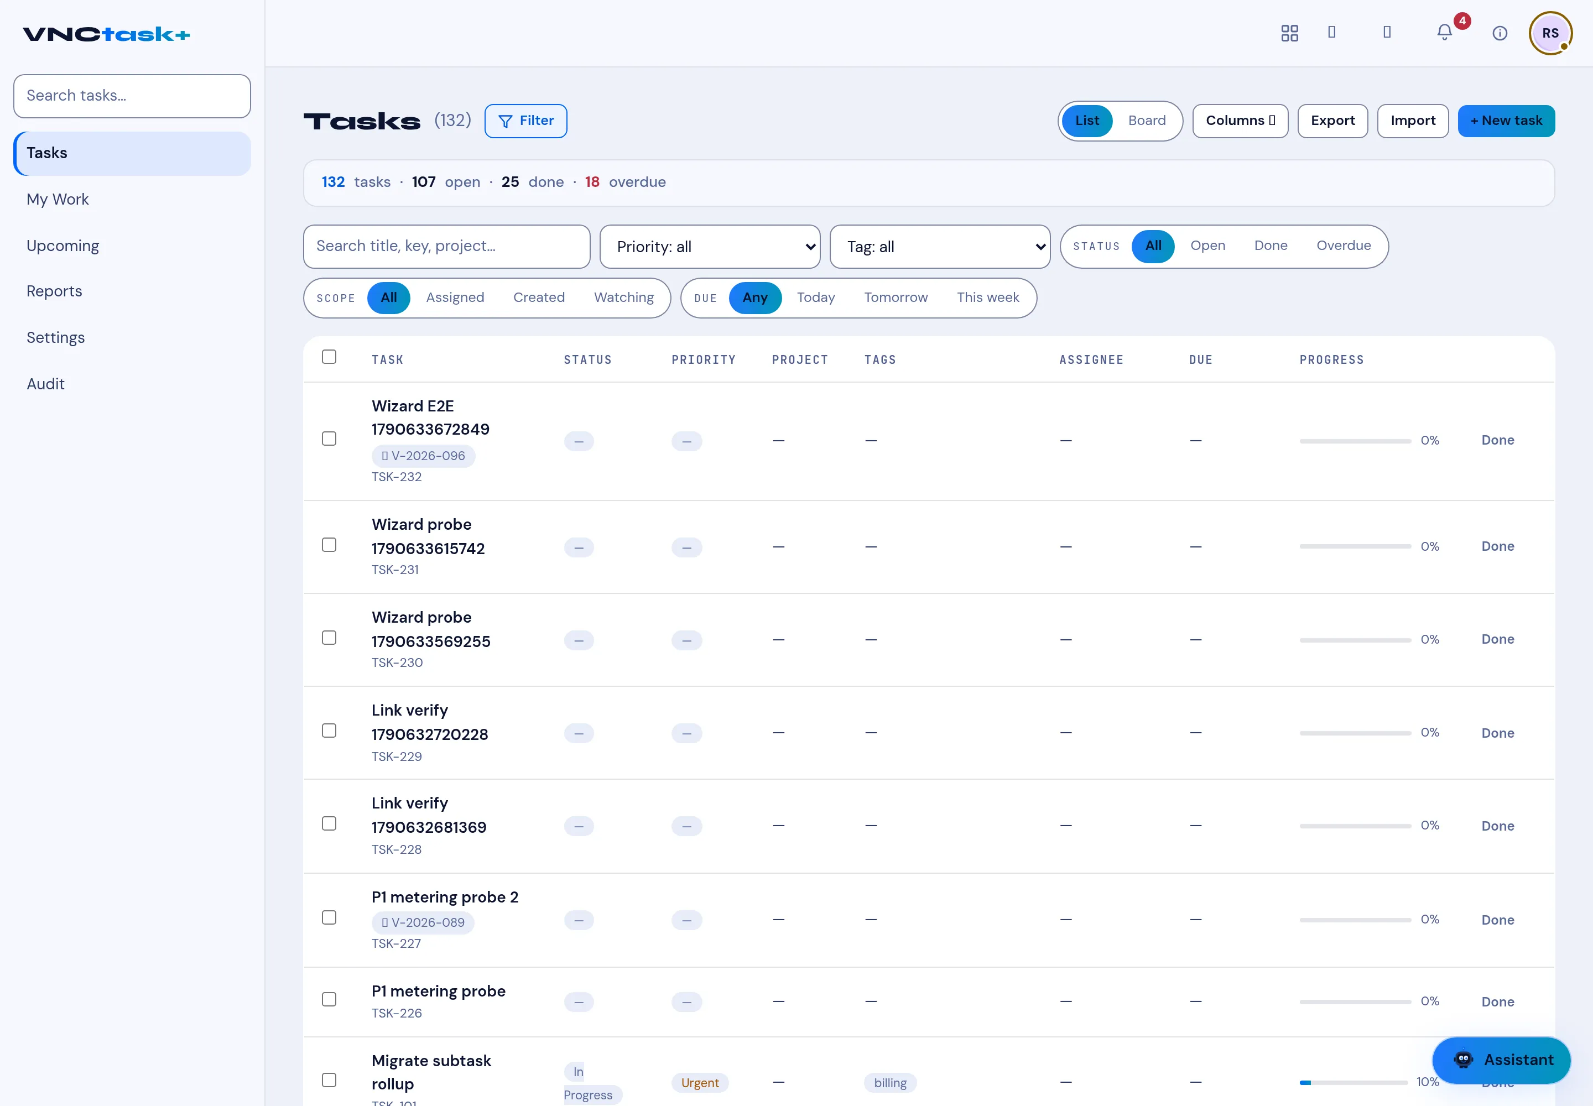Open Upcoming in sidebar

[x=132, y=246]
